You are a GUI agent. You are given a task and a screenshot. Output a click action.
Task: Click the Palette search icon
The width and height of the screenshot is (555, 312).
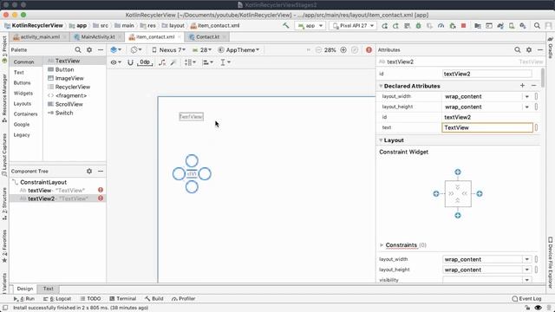click(78, 50)
